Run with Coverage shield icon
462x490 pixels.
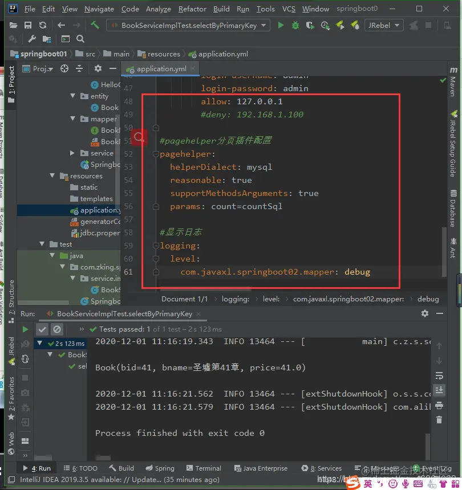310,25
